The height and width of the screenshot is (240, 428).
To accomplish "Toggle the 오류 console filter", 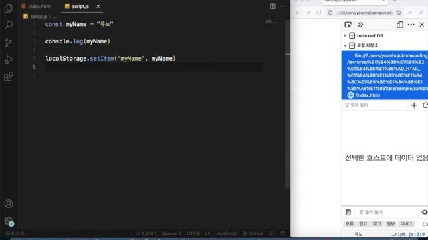I will pos(349,224).
